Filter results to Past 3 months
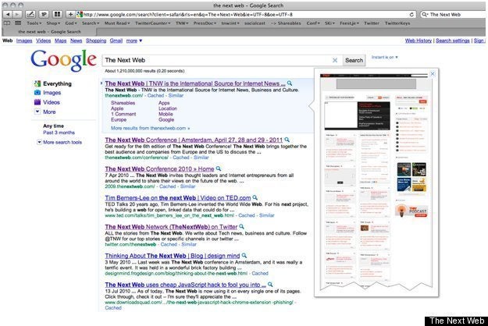The image size is (488, 326). tap(59, 133)
